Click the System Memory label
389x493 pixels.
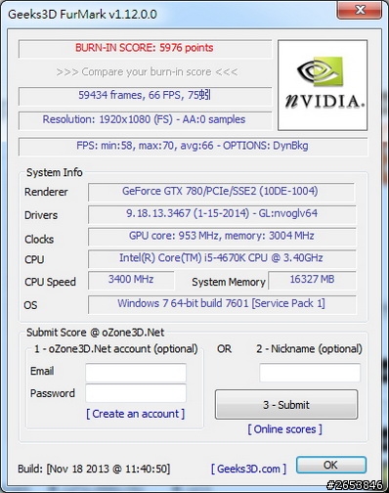click(229, 282)
